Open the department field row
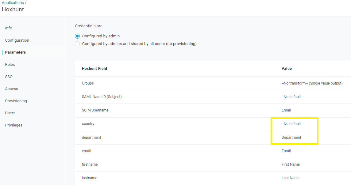Viewport: 351px width, 185px height. (x=213, y=138)
